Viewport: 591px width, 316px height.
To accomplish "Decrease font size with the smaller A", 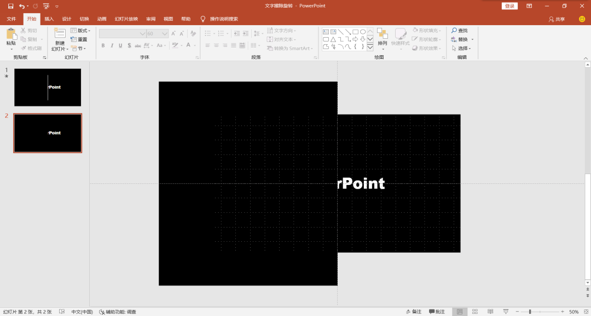I will 182,34.
